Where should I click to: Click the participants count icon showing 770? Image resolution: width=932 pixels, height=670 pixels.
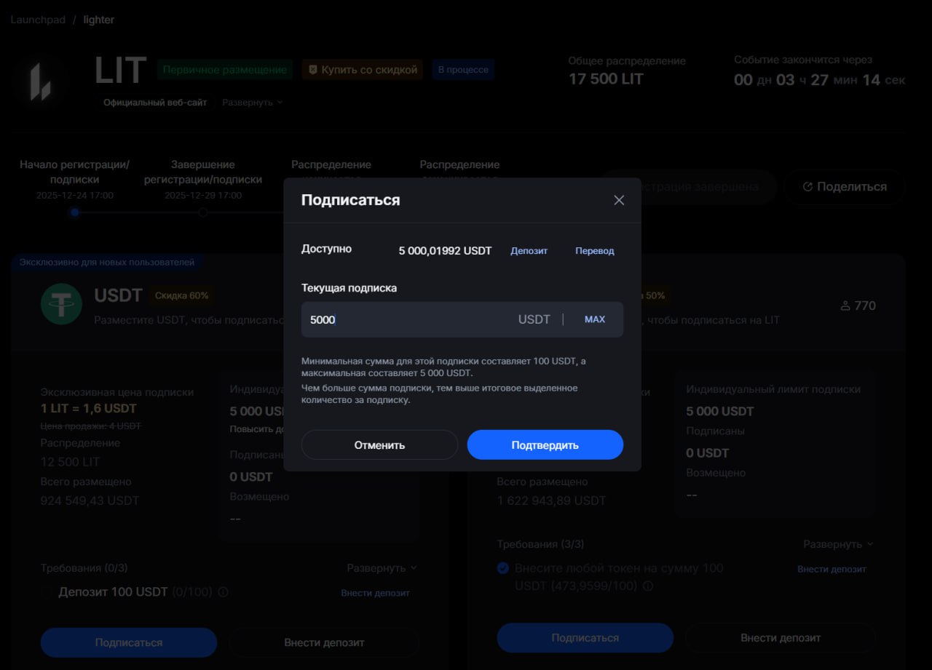pos(845,306)
